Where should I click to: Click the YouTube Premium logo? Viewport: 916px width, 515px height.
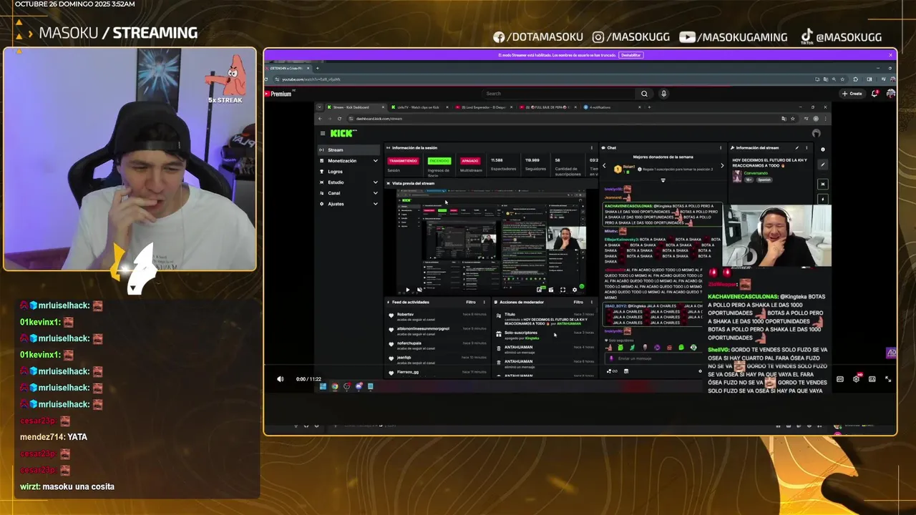point(278,94)
